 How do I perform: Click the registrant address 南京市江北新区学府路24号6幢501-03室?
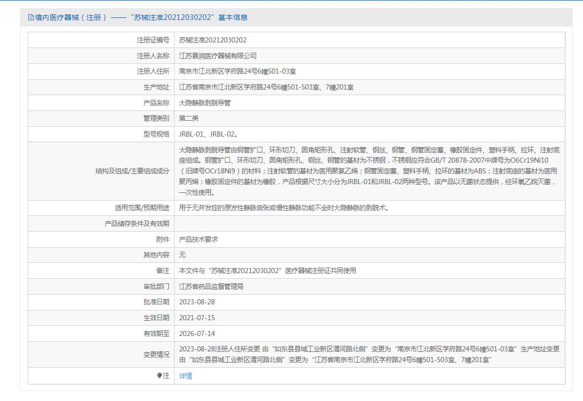coord(237,72)
